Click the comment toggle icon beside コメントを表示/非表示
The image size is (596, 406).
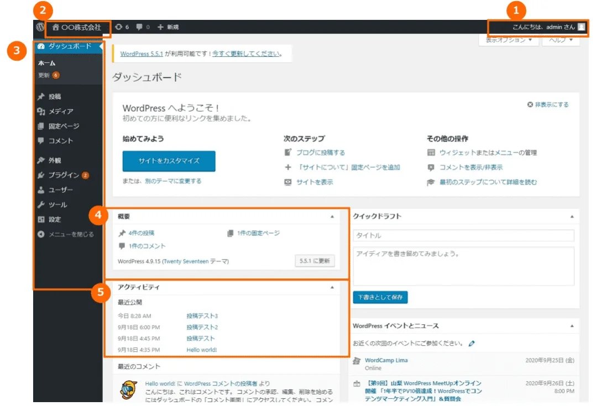(x=431, y=167)
